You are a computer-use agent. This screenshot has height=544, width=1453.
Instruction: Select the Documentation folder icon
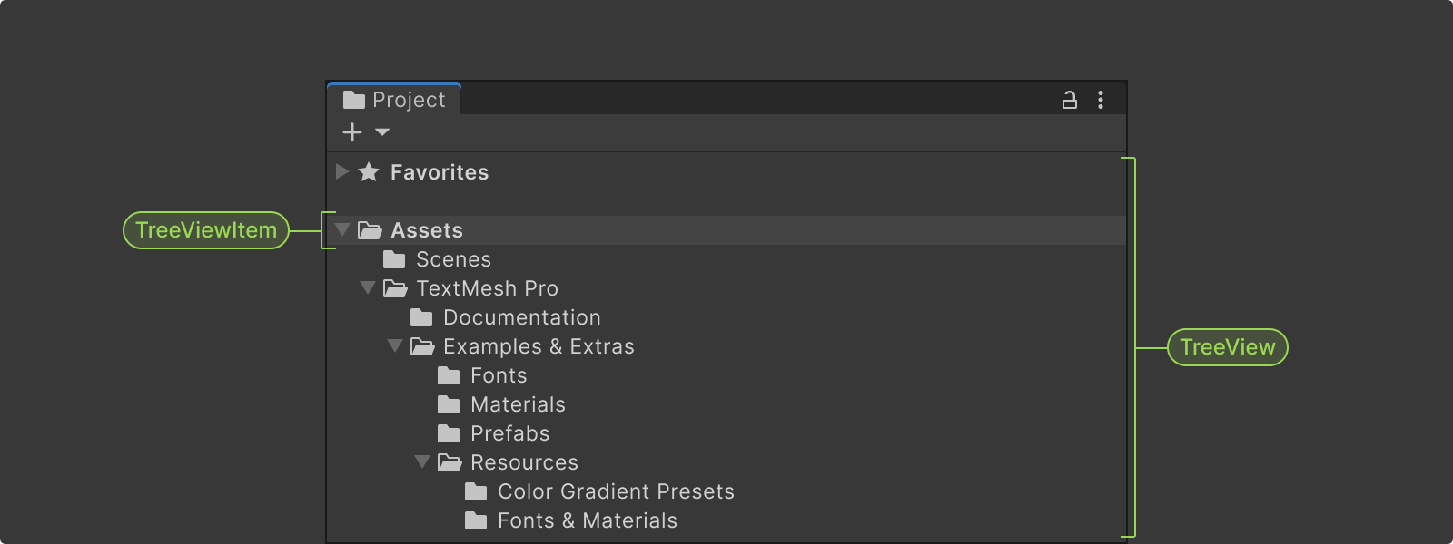tap(421, 318)
